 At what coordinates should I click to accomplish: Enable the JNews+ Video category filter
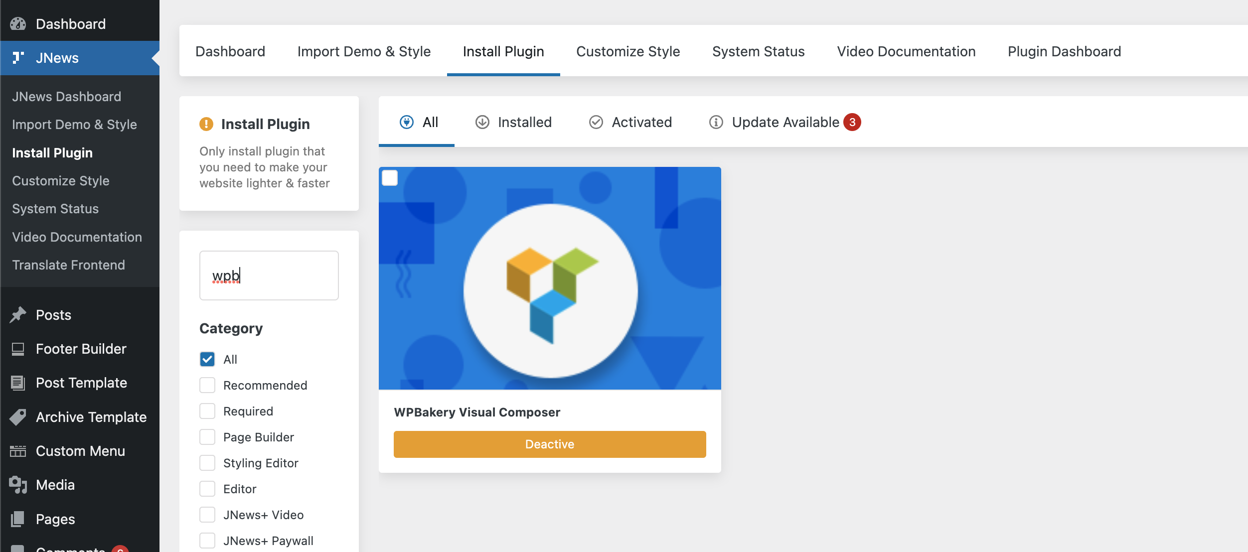point(207,515)
